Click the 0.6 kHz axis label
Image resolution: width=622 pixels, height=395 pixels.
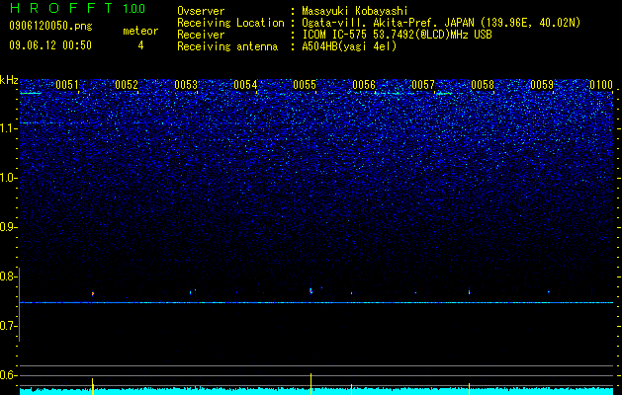pyautogui.click(x=8, y=375)
